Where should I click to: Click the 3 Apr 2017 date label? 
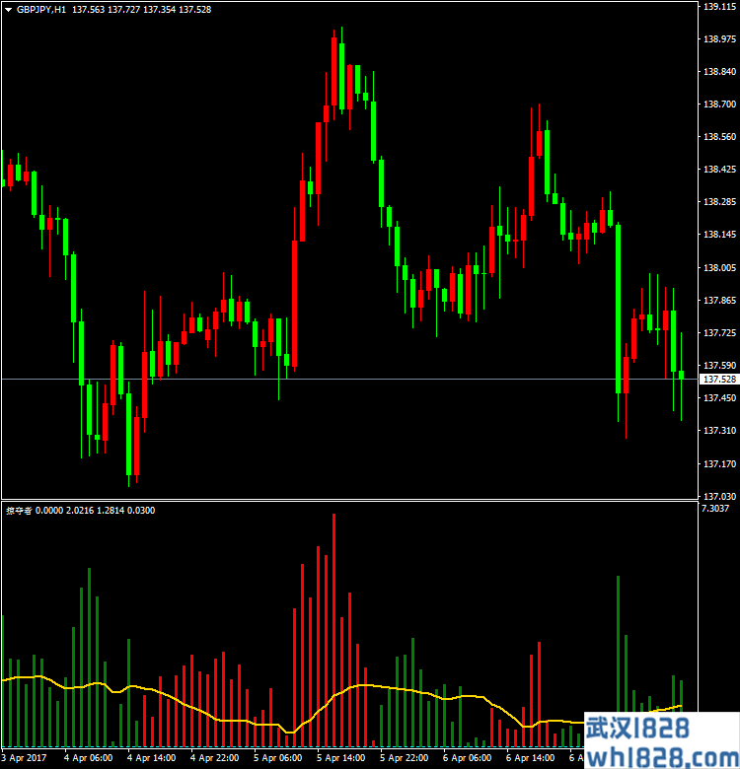[24, 758]
